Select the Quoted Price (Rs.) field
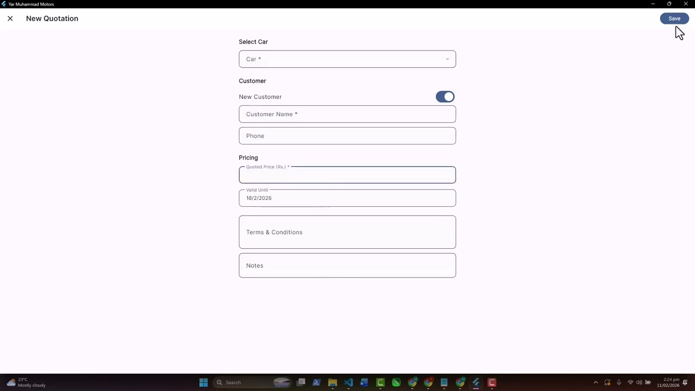Image resolution: width=695 pixels, height=391 pixels. [x=347, y=175]
